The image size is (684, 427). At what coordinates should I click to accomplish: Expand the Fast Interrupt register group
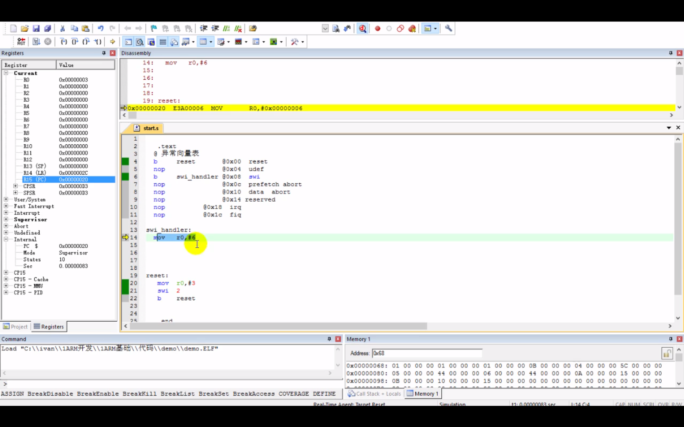pos(6,206)
